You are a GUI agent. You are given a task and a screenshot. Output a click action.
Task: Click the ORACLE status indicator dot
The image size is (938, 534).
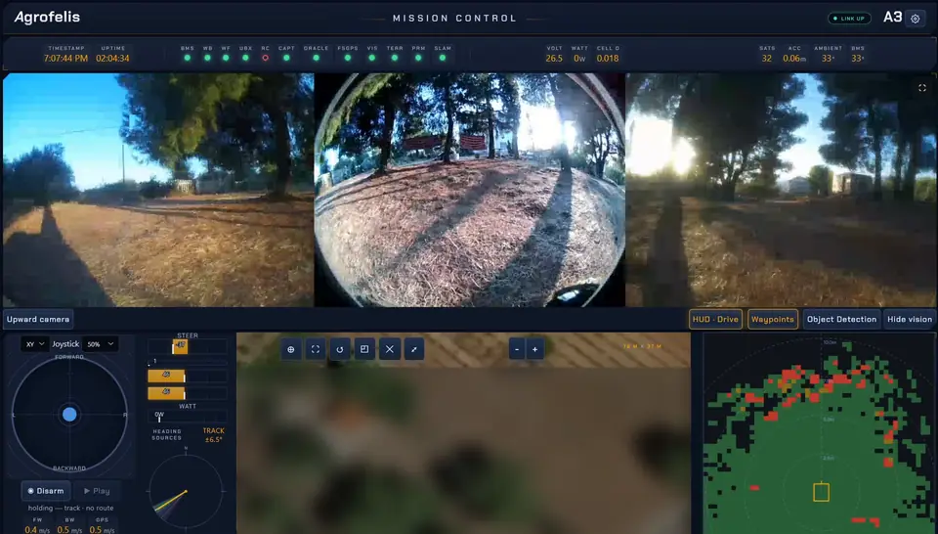[x=316, y=58]
